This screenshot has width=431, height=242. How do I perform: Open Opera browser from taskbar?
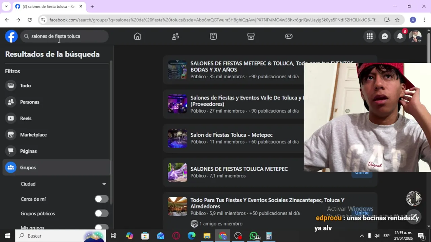[x=176, y=236]
